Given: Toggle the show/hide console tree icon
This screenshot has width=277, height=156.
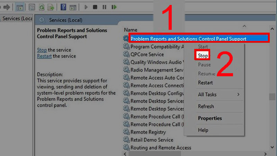Looking at the screenshot, I should [x=20, y=7].
